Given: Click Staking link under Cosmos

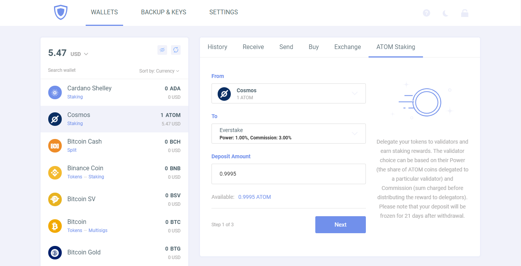Looking at the screenshot, I should pos(75,124).
